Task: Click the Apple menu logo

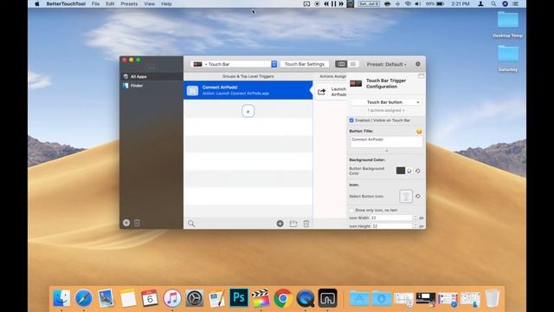Action: click(x=37, y=3)
